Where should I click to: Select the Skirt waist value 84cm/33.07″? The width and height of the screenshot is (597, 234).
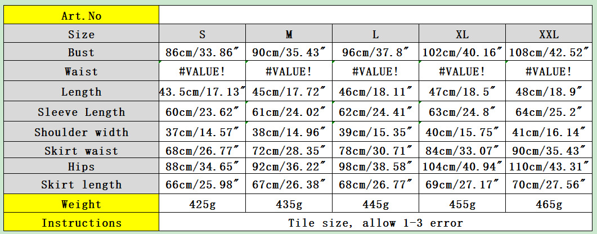(x=462, y=151)
